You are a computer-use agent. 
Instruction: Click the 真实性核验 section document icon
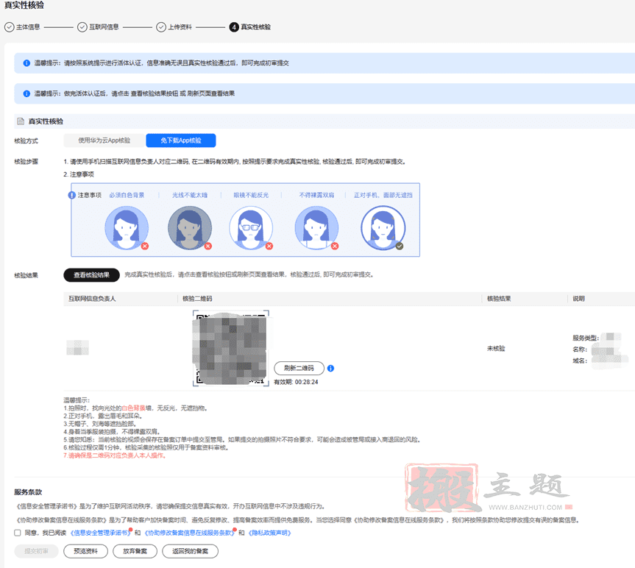[x=21, y=121]
